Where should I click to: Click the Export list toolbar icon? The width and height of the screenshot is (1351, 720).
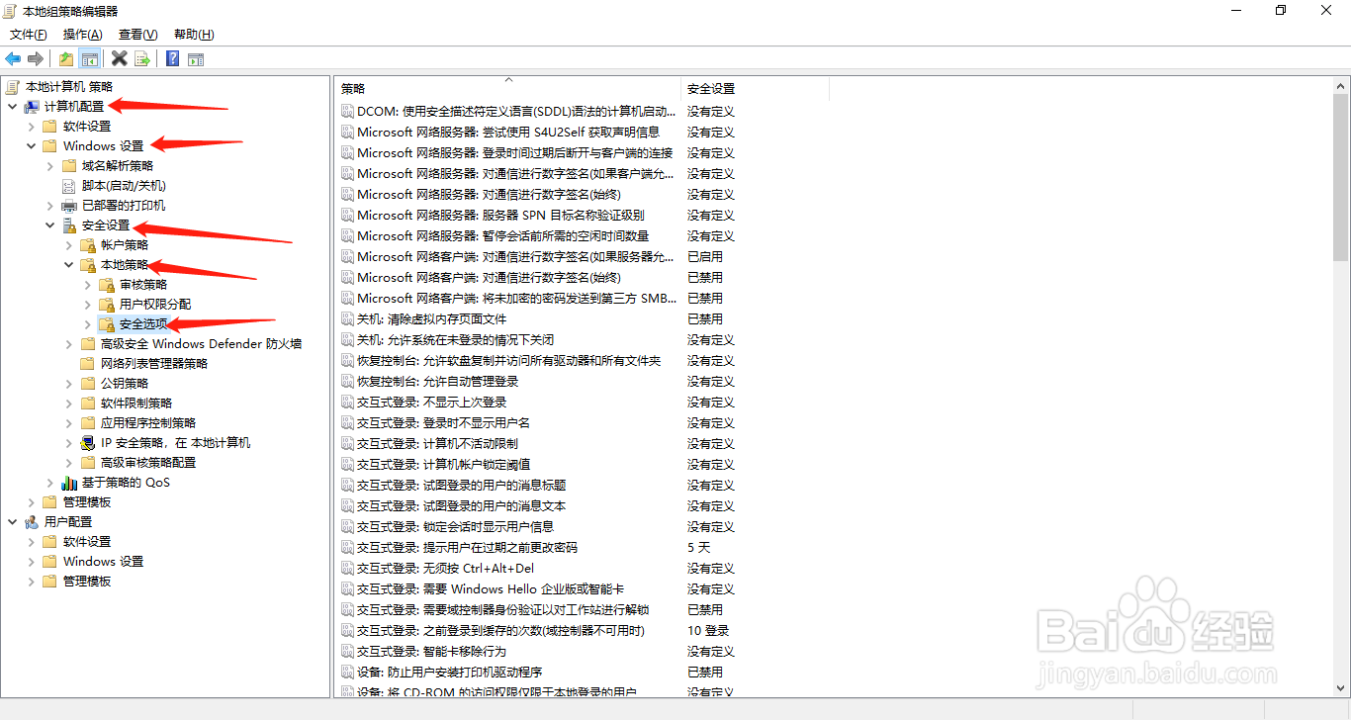[x=141, y=58]
